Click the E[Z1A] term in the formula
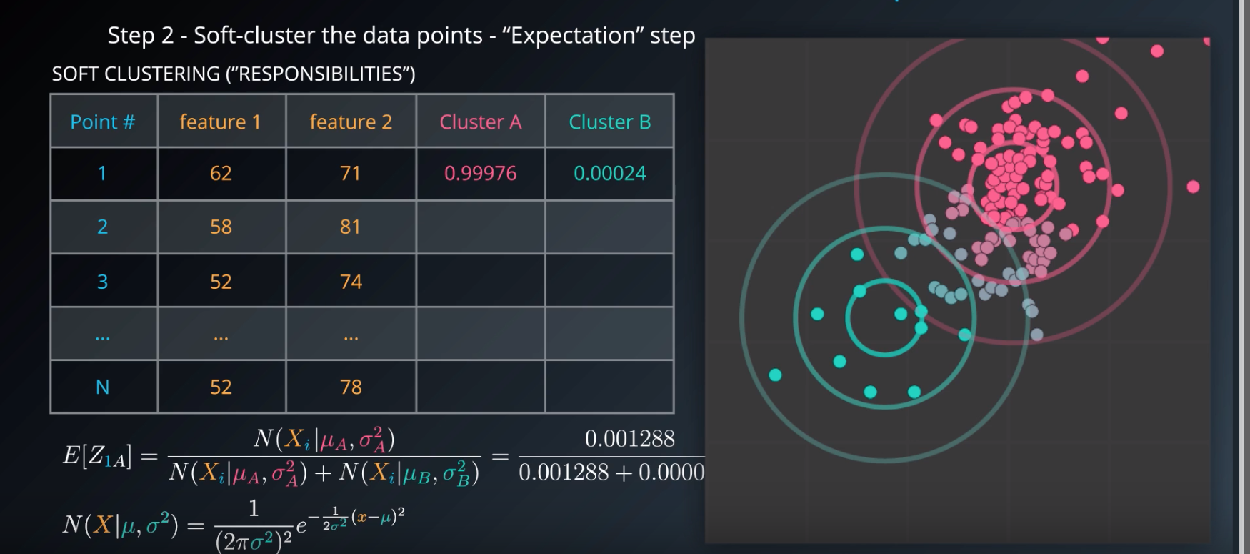1250x554 pixels. pos(97,456)
